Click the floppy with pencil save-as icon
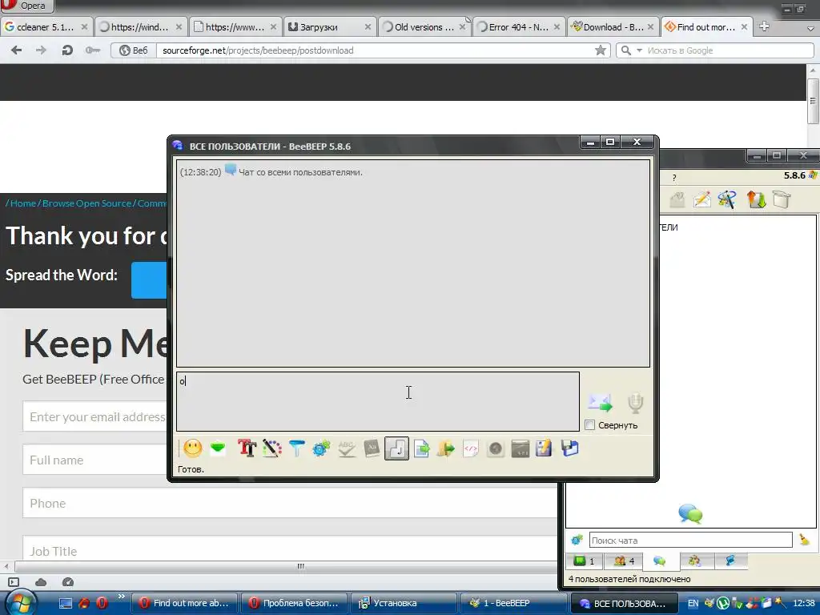820x615 pixels. (x=544, y=448)
